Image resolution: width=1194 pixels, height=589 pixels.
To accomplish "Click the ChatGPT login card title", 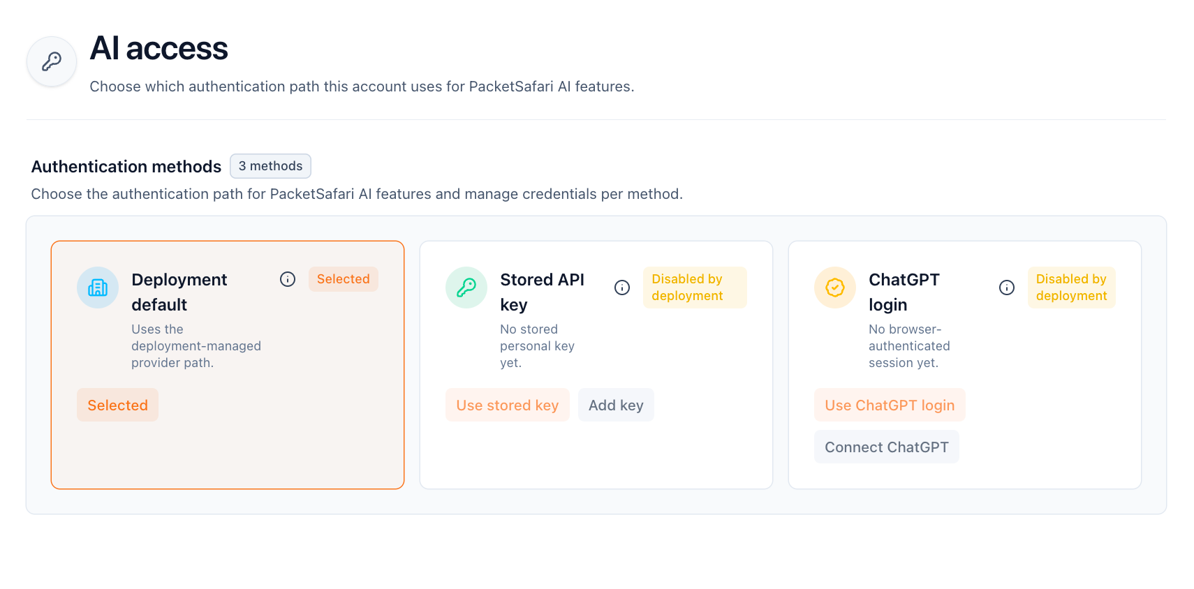I will pos(904,292).
